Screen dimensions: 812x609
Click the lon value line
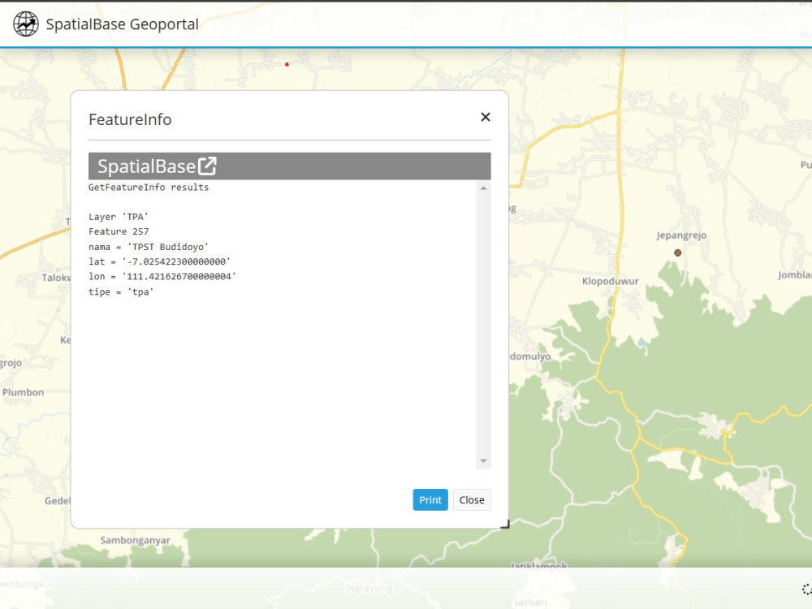pyautogui.click(x=162, y=277)
